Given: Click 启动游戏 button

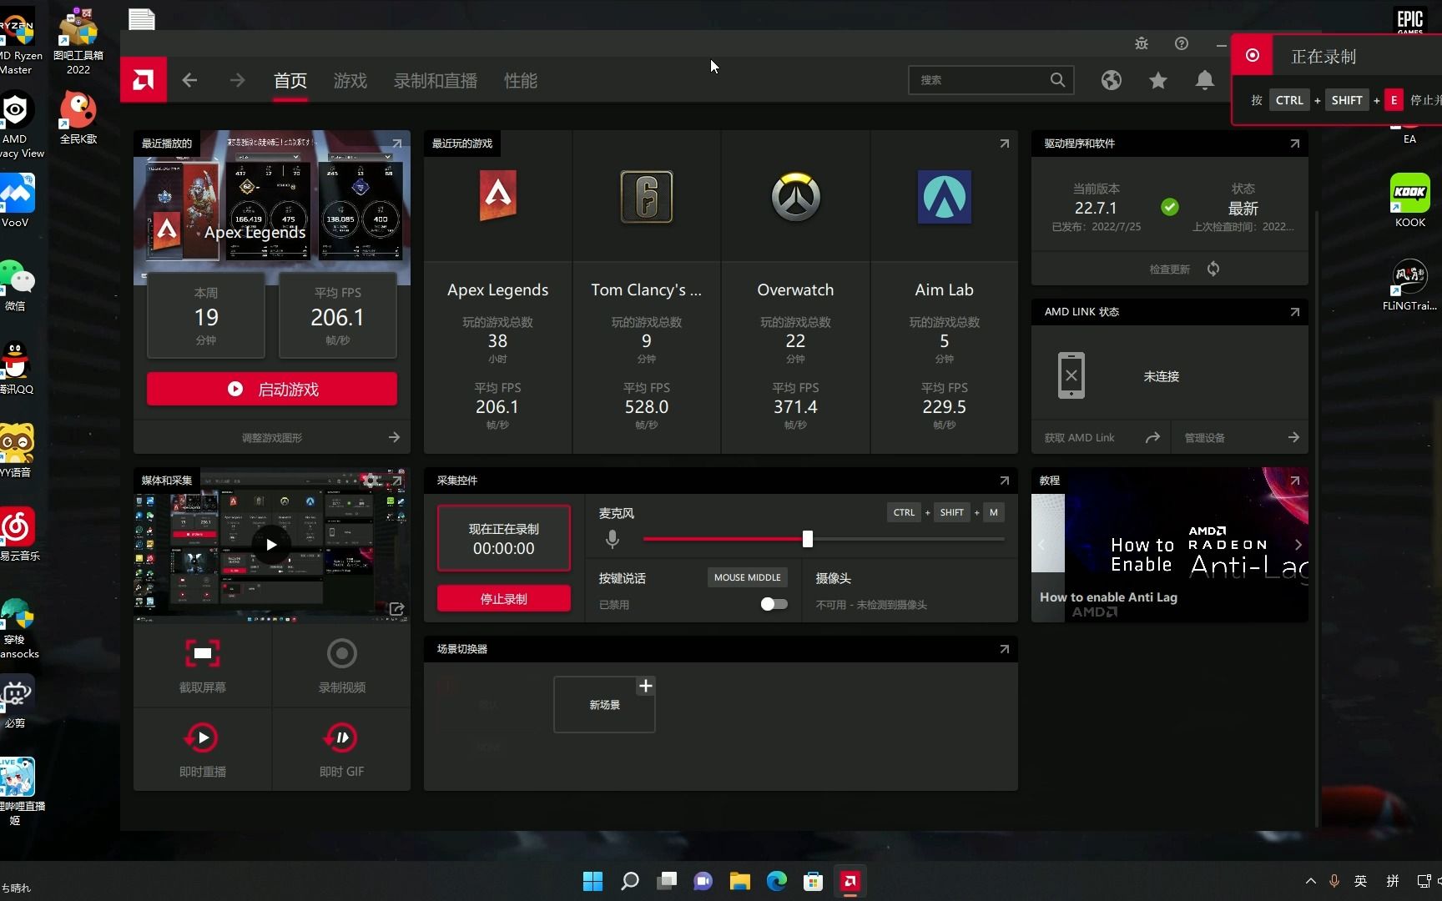Looking at the screenshot, I should (x=272, y=390).
